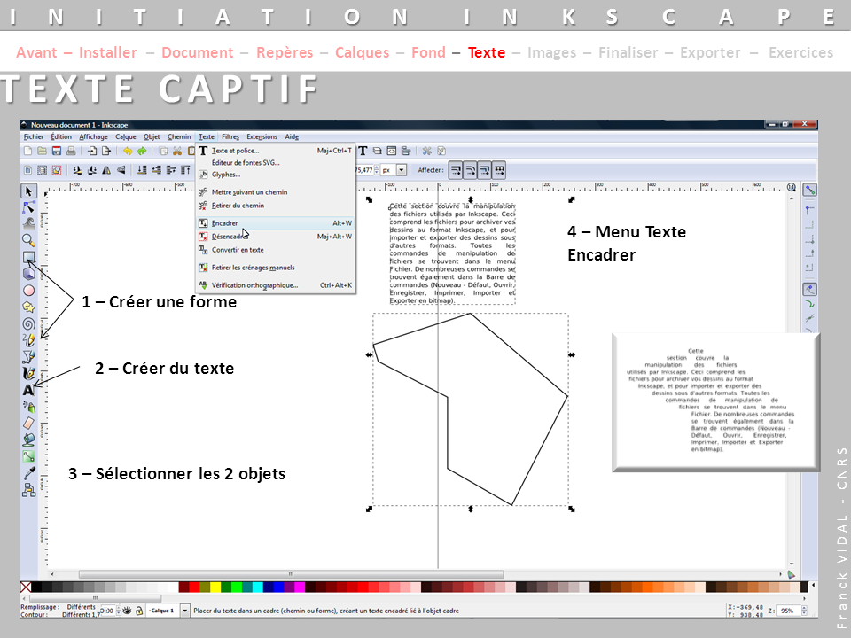
Task: Open the XML editor icon
Action: coord(391,151)
